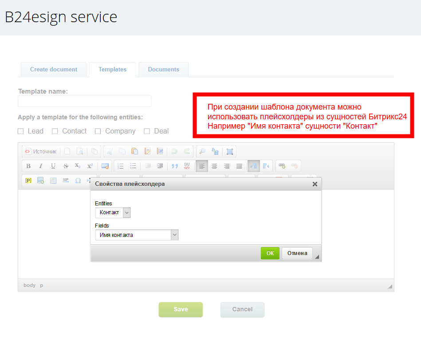This screenshot has height=338, width=421.
Task: Click the Insert Image icon
Action: pyautogui.click(x=40, y=181)
